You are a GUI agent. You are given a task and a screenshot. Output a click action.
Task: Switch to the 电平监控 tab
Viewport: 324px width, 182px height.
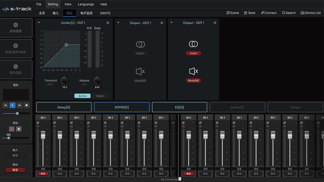[86, 13]
